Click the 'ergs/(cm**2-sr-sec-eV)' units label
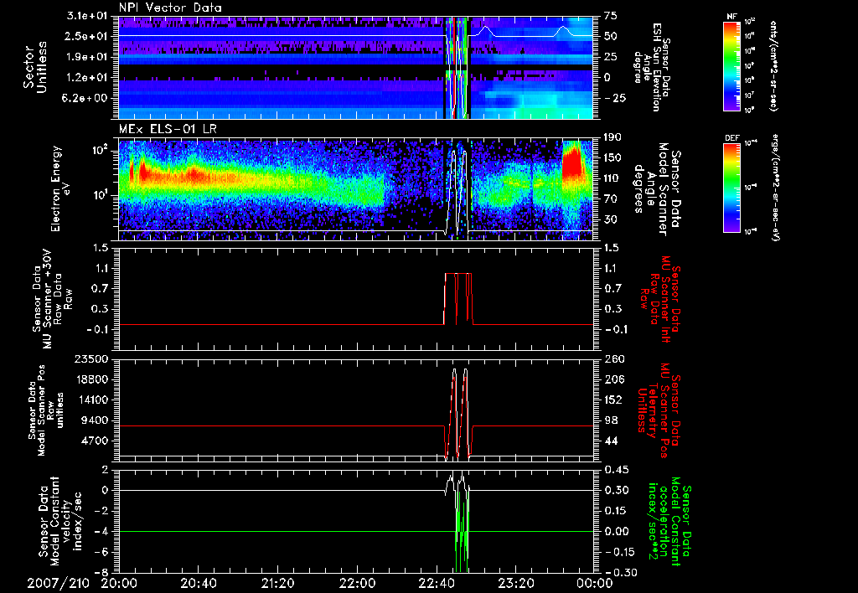 (774, 187)
